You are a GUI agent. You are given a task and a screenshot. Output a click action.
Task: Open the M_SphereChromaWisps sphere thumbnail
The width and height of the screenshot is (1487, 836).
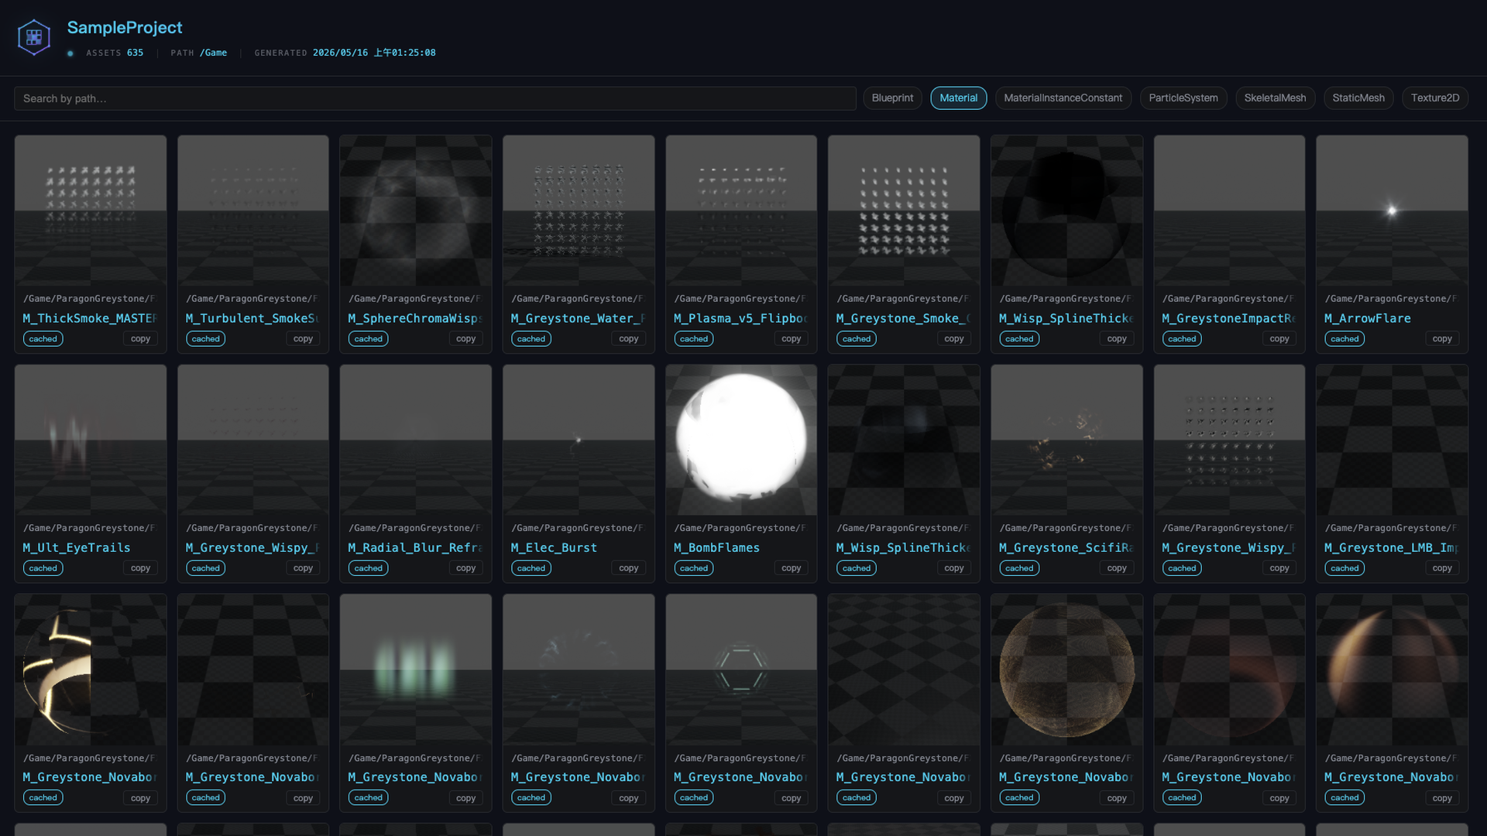[416, 211]
